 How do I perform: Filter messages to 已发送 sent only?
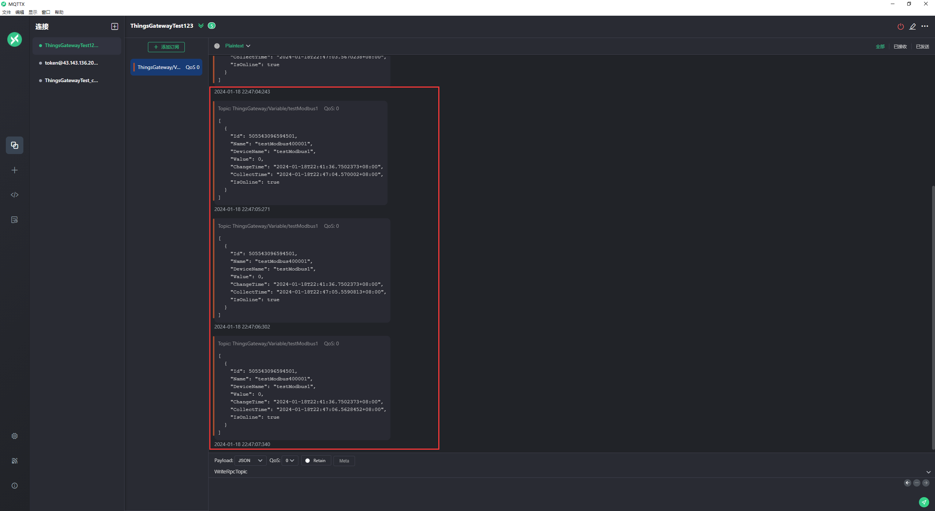pos(922,46)
